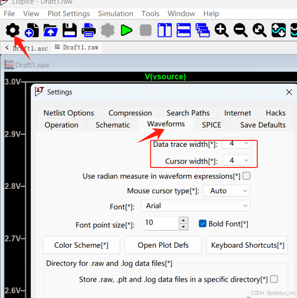Screen dimensions: 297x298
Task: Click the grayed-out configure analysis gear icon
Action: tap(108, 30)
